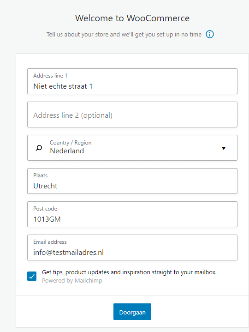Click the 'info@testmailadres.nl' email value
This screenshot has height=332, width=249.
pyautogui.click(x=69, y=253)
